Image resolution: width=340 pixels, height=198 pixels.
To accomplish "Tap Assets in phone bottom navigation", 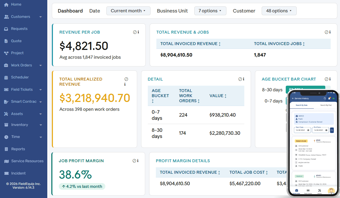I will [x=319, y=191].
